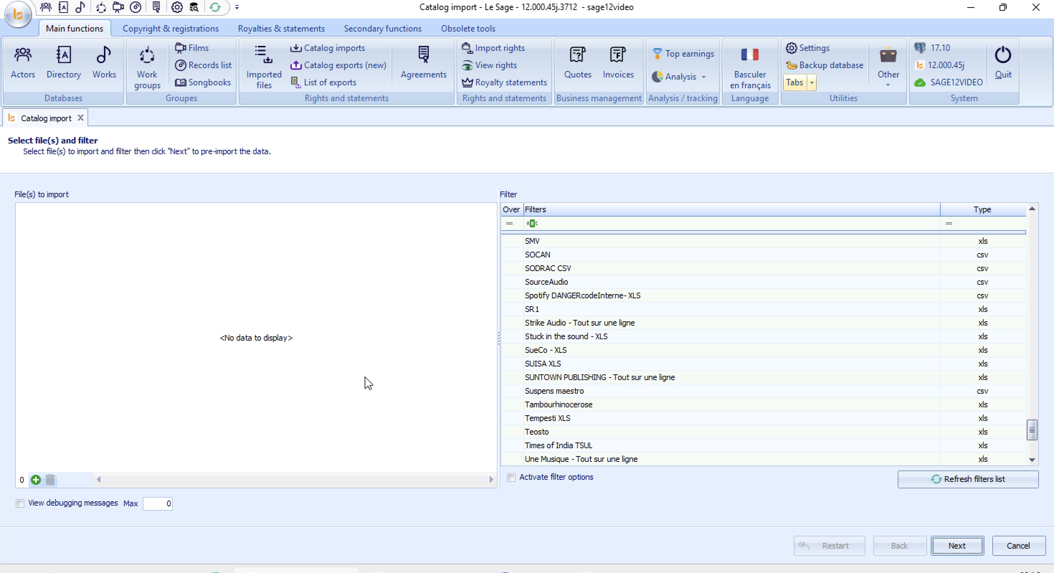This screenshot has width=1054, height=573.
Task: Open the Copyright & registrations tab
Action: pyautogui.click(x=171, y=28)
